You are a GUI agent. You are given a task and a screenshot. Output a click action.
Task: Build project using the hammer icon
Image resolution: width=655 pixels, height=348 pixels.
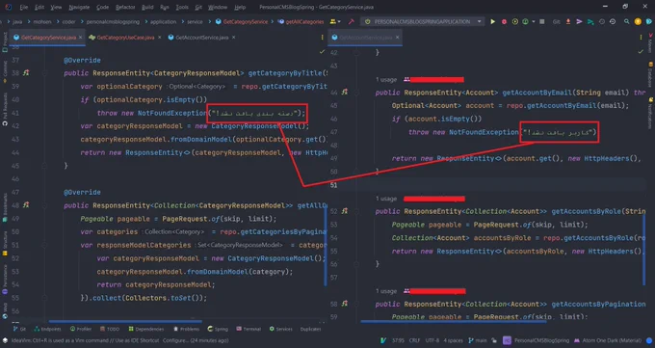pos(352,21)
